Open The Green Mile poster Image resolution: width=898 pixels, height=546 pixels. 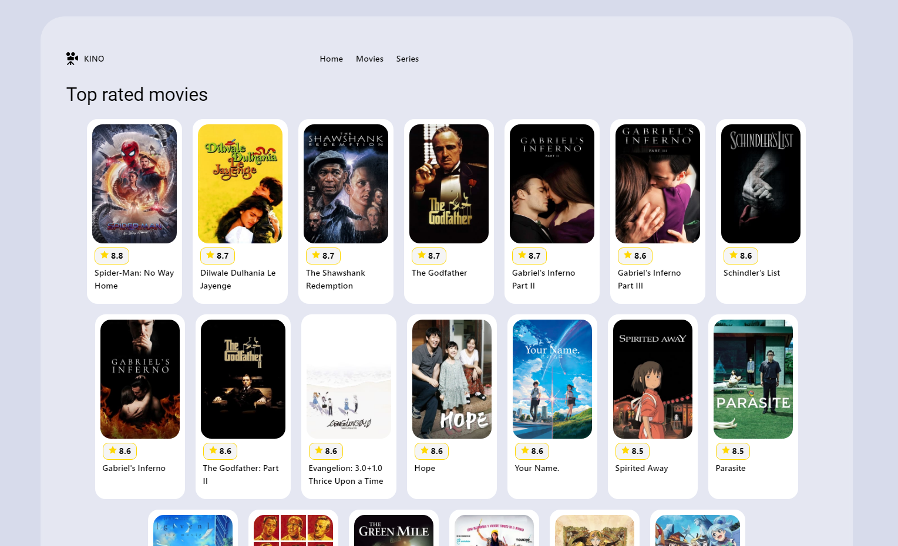point(394,530)
